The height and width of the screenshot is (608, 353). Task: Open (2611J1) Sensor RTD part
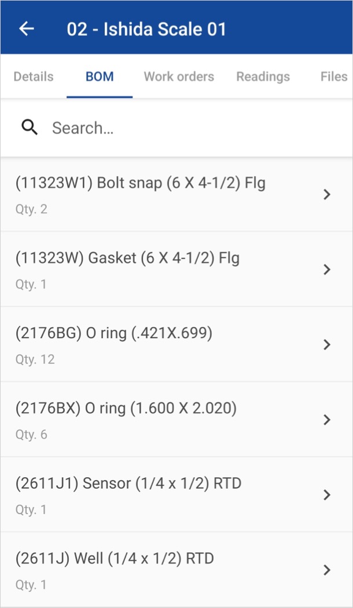point(128,484)
